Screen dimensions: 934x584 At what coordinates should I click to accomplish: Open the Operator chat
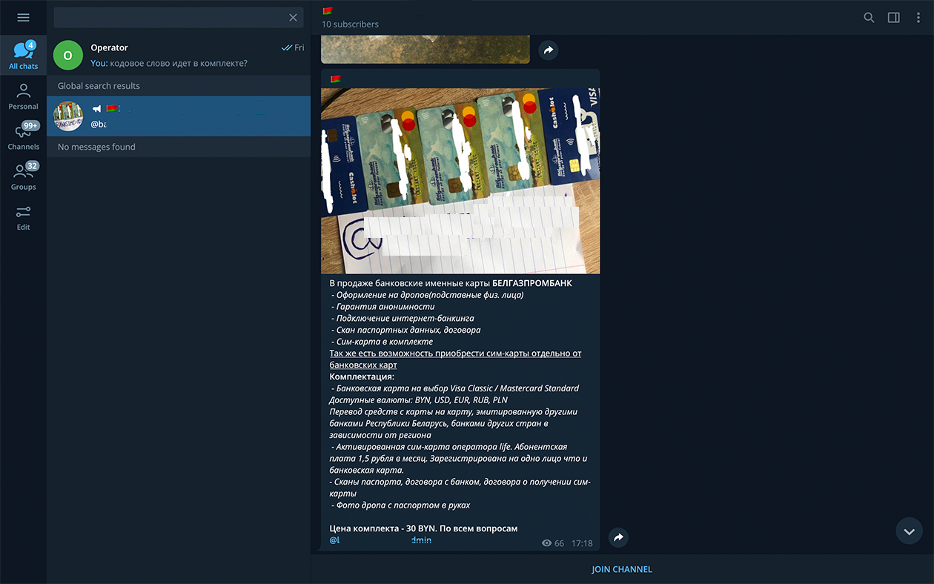[179, 56]
